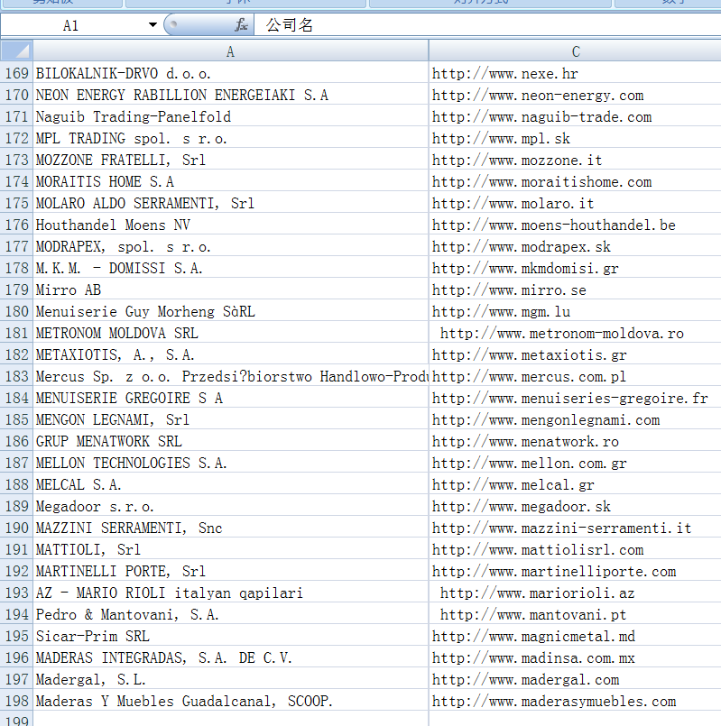The height and width of the screenshot is (726, 721).
Task: Click the http://www.metronom-moldova.ro cell
Action: tap(575, 333)
